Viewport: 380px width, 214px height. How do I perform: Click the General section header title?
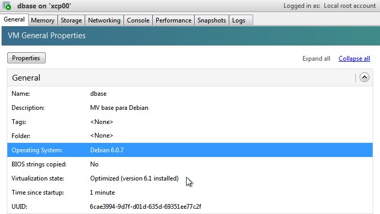[26, 78]
